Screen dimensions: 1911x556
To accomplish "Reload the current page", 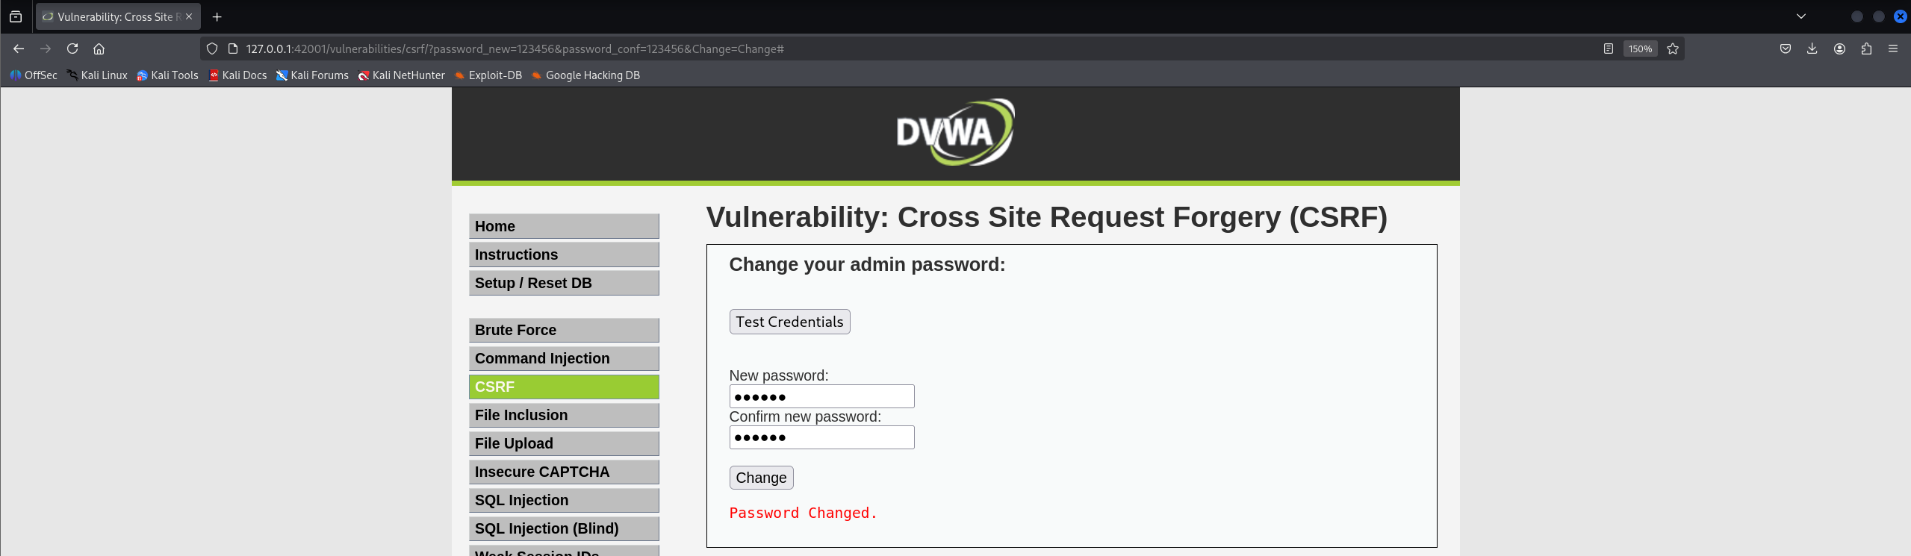I will [x=72, y=49].
